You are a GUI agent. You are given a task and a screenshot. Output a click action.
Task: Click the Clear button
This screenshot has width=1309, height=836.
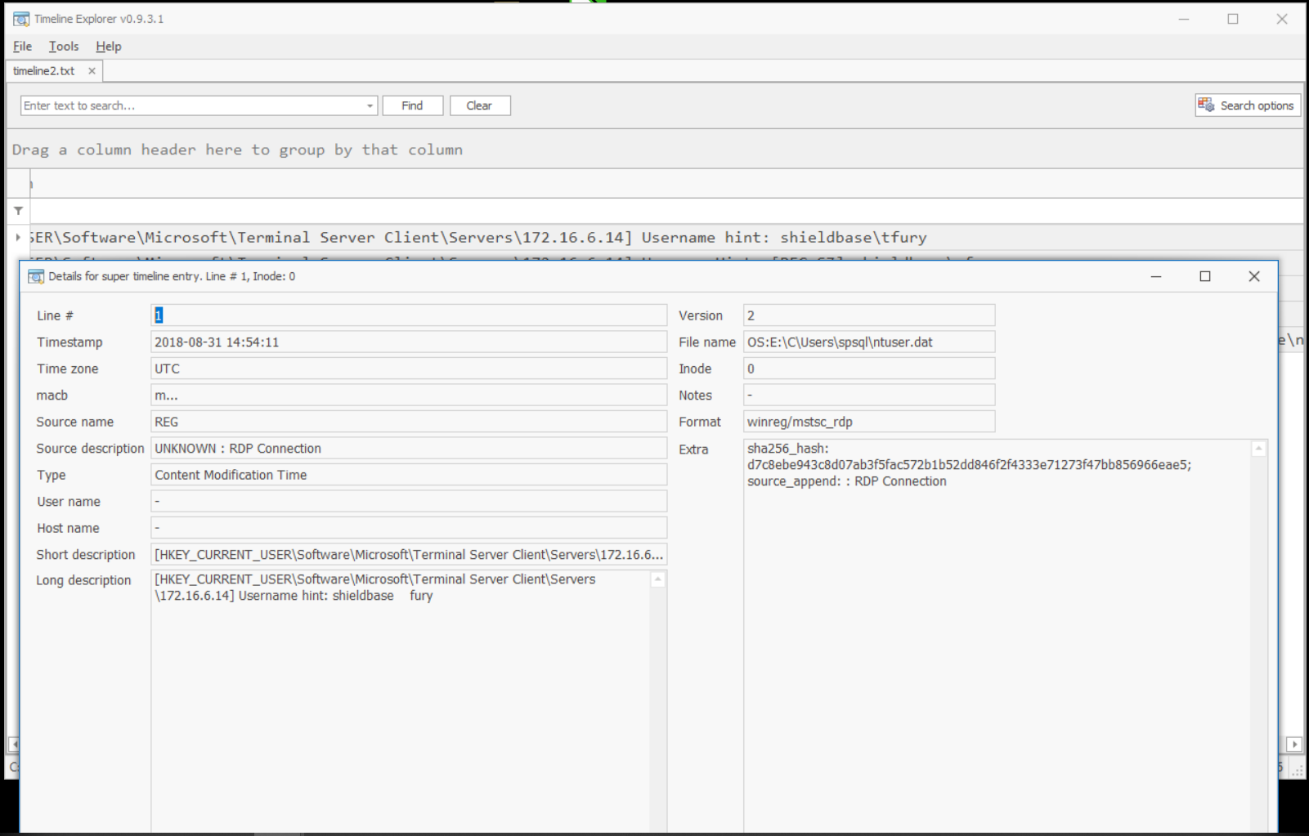[x=480, y=105]
